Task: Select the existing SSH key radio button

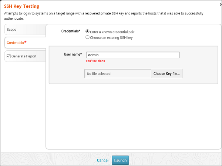Action: pos(87,37)
